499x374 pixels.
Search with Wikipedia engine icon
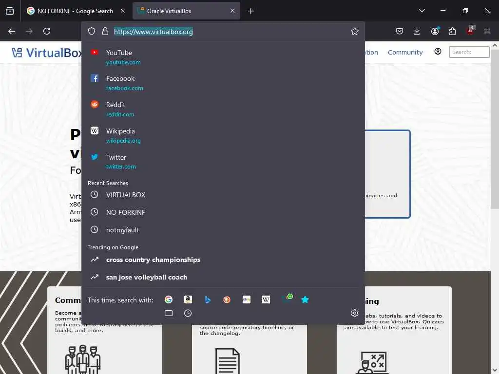tap(266, 299)
